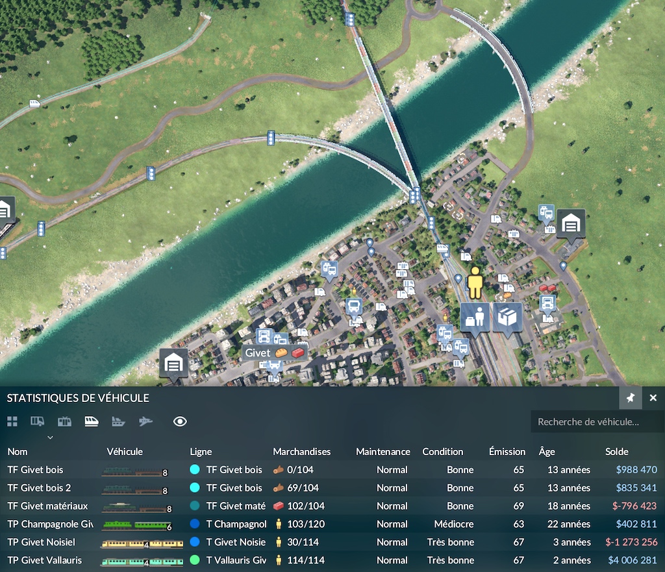Click the train icon on track near station
Screen dimensions: 665x572
[442, 247]
